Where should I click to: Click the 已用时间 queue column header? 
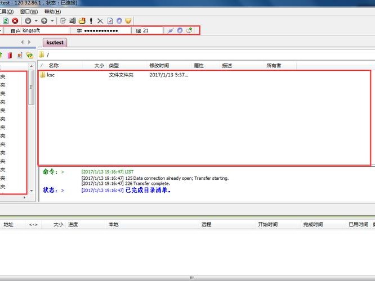pyautogui.click(x=358, y=224)
